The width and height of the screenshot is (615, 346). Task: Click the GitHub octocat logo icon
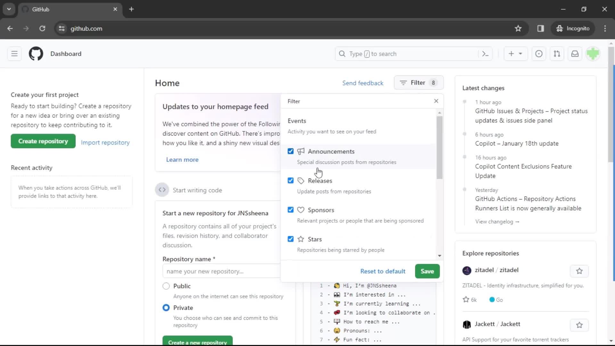36,54
